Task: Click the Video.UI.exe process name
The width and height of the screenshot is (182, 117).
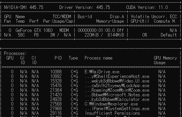Action: 117,81
